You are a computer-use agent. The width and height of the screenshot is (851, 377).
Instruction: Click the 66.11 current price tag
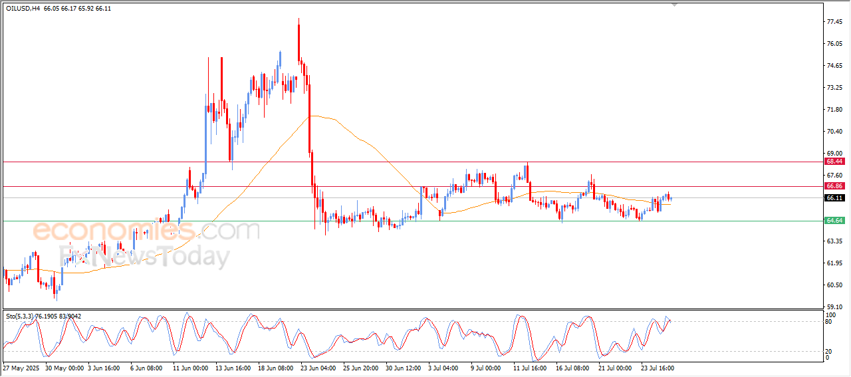point(834,198)
